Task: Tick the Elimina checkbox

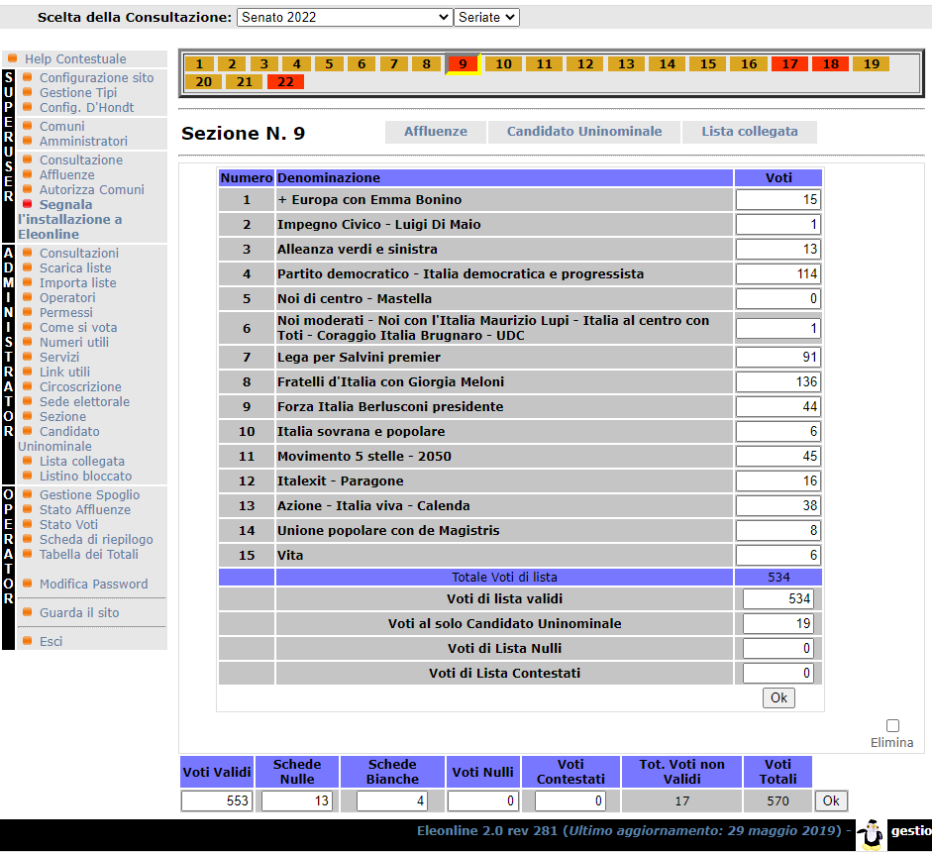Action: [x=892, y=725]
